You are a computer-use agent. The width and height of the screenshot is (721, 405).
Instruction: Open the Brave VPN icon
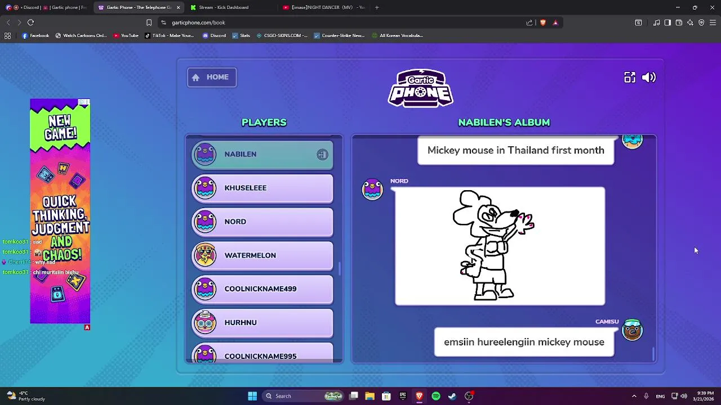coord(701,22)
